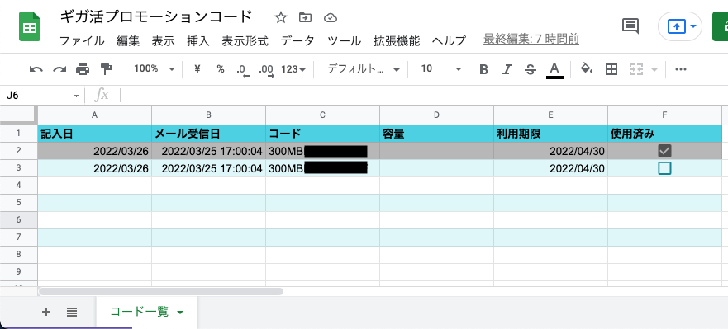
Task: Open ヘルプ menu
Action: click(x=449, y=40)
